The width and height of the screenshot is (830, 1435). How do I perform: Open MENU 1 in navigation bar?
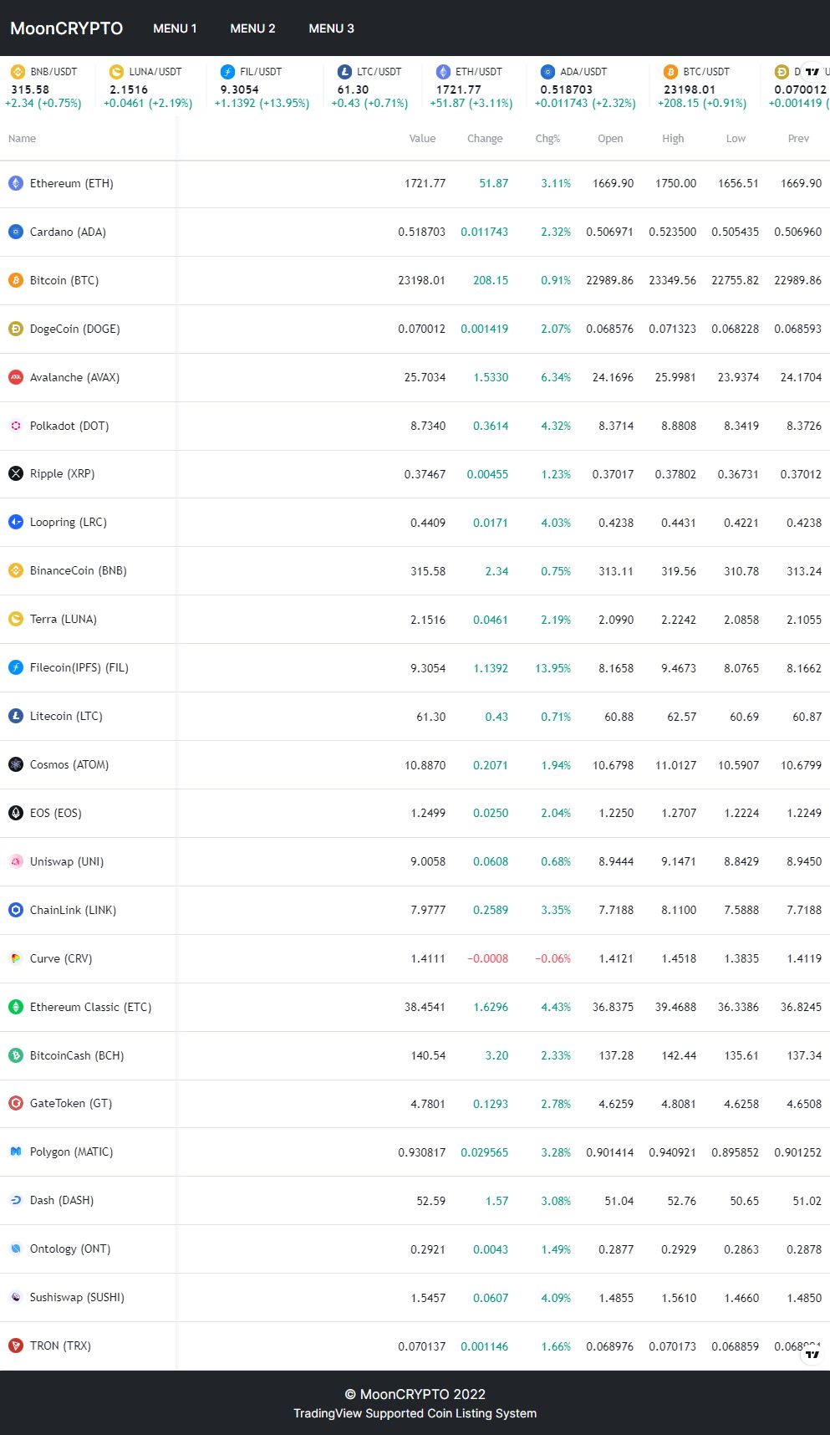pos(175,28)
